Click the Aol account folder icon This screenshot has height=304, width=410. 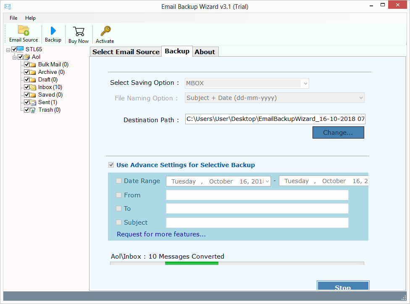point(26,57)
